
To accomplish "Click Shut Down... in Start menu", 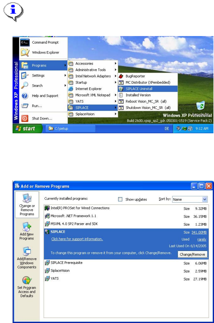I will click(x=44, y=118).
